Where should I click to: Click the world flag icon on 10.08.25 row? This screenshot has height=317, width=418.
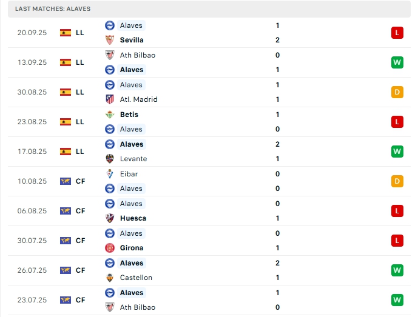click(x=66, y=181)
